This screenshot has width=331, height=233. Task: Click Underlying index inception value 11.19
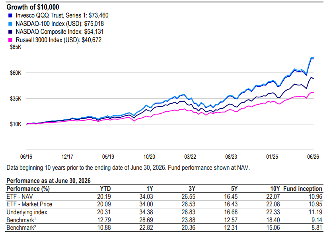pyautogui.click(x=315, y=212)
